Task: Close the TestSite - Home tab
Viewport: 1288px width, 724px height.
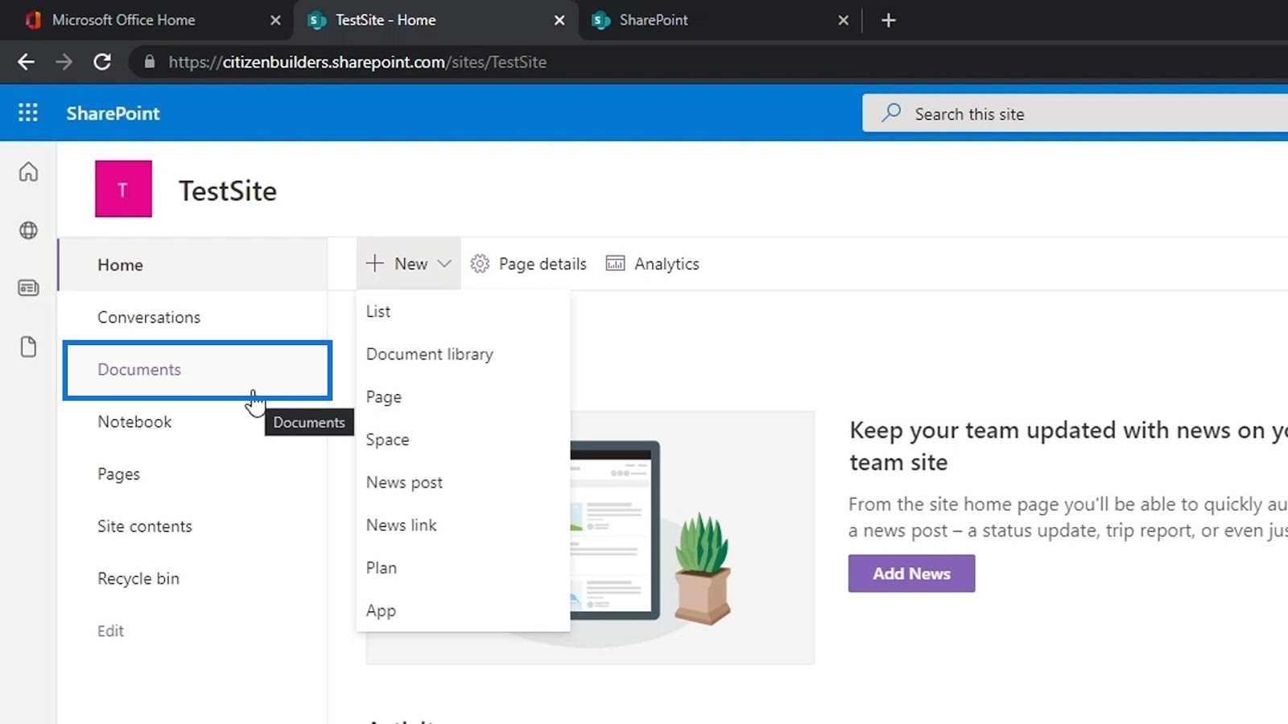Action: [x=559, y=20]
